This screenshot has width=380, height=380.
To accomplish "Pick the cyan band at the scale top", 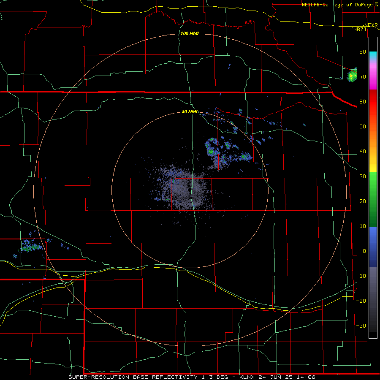I will coord(373,55).
